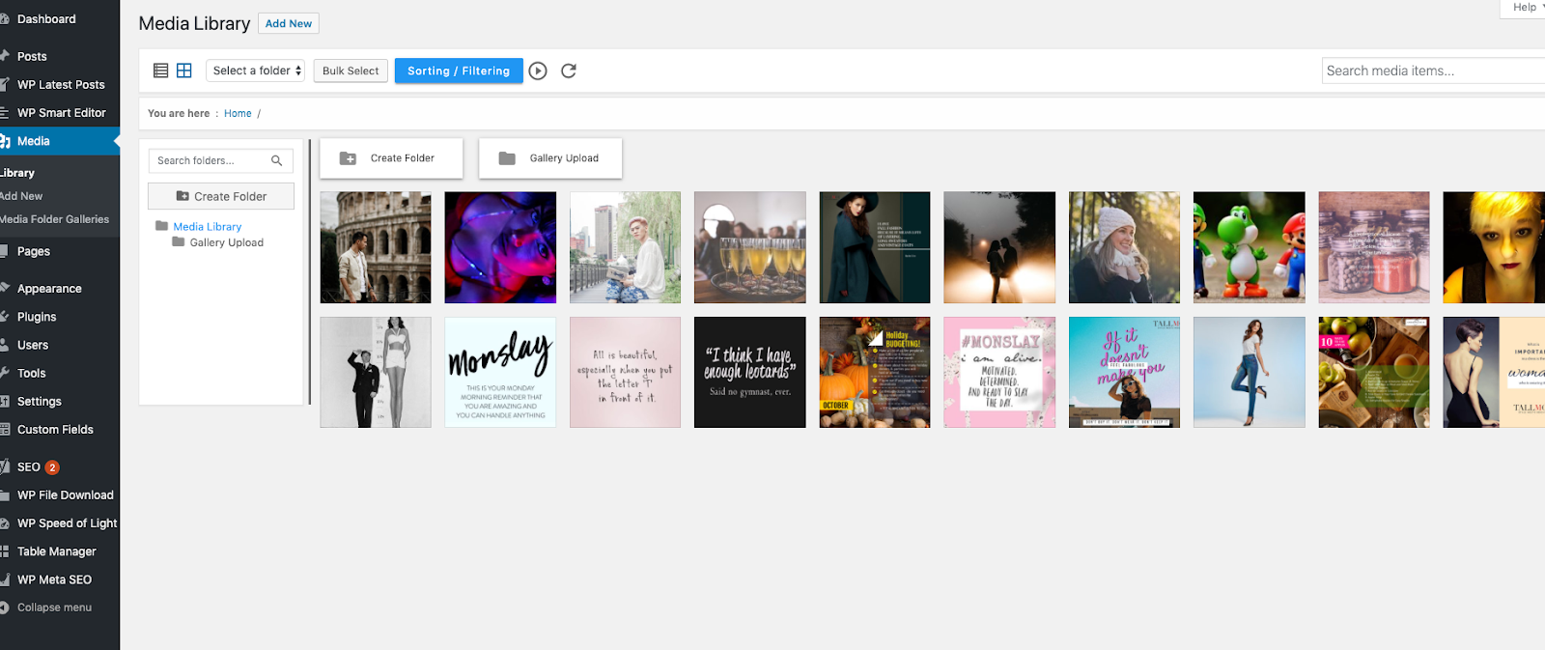
Task: Click the Bulk Select button
Action: (351, 71)
